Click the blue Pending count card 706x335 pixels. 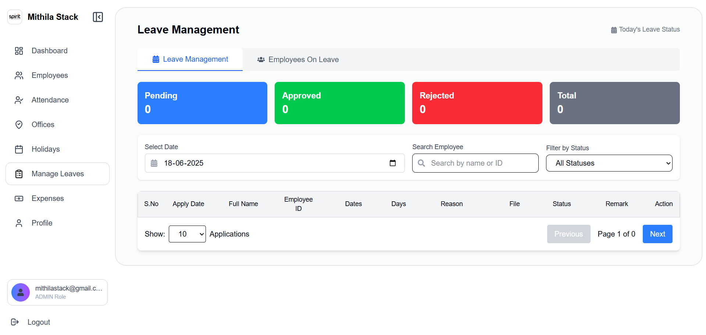pyautogui.click(x=202, y=103)
